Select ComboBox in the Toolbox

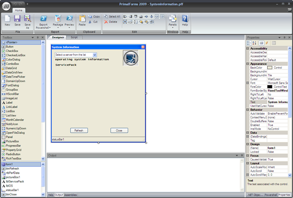tap(12, 64)
